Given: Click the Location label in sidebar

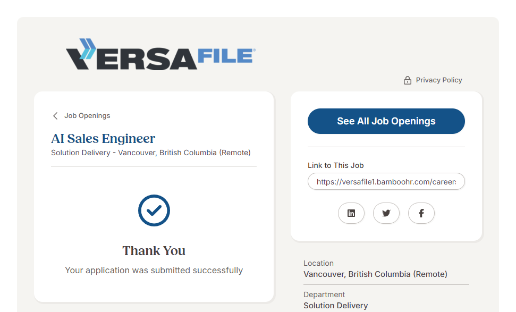Looking at the screenshot, I should 318,263.
